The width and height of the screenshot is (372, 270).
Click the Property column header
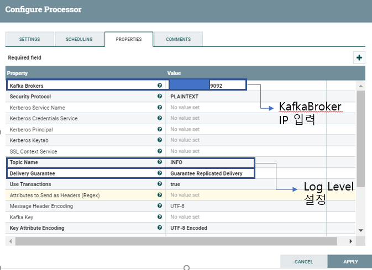[17, 73]
